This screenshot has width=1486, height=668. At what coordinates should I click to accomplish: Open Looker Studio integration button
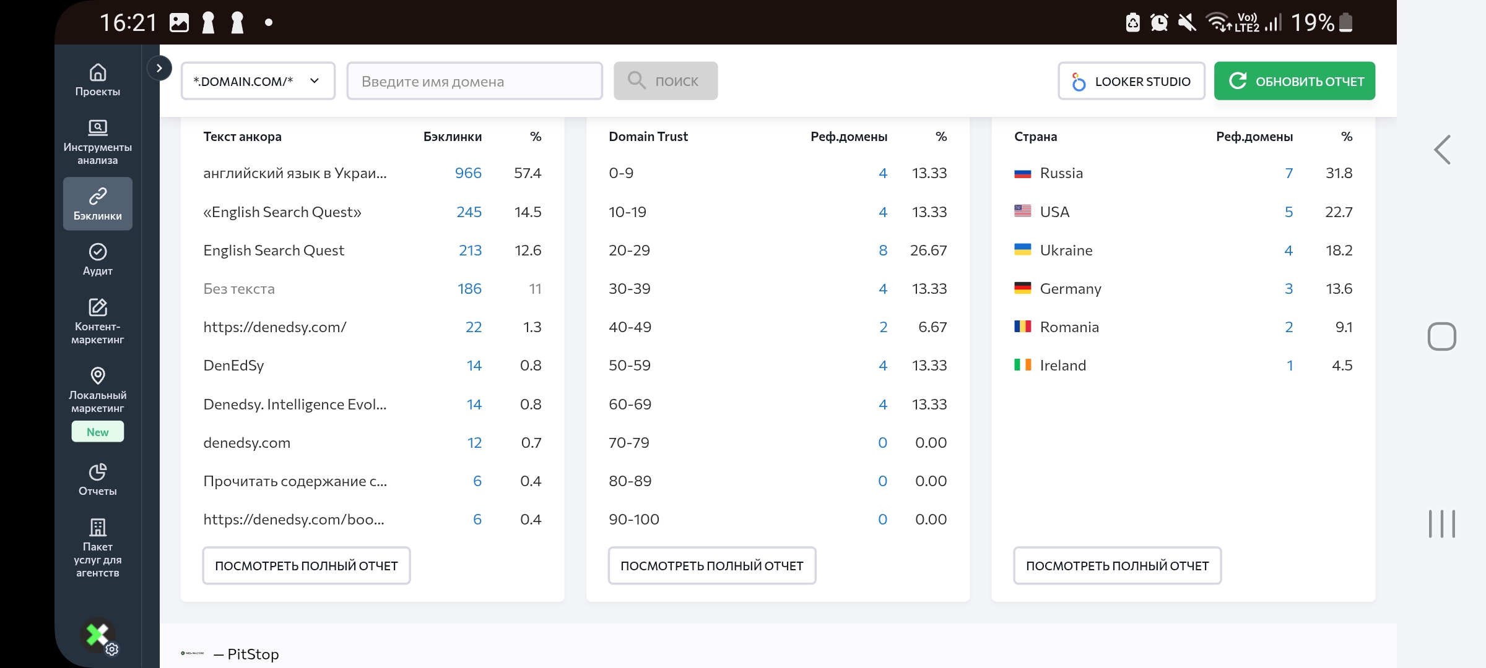click(x=1131, y=81)
